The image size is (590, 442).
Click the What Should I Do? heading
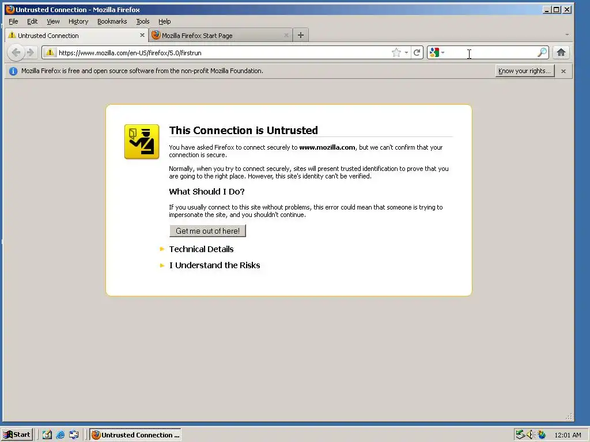pos(207,192)
